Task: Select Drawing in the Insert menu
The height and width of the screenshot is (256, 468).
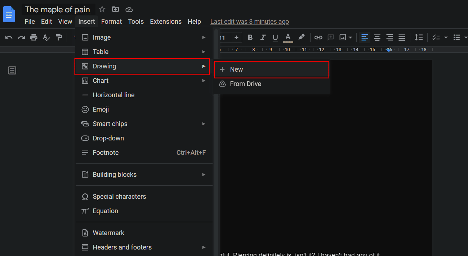Action: (142, 66)
